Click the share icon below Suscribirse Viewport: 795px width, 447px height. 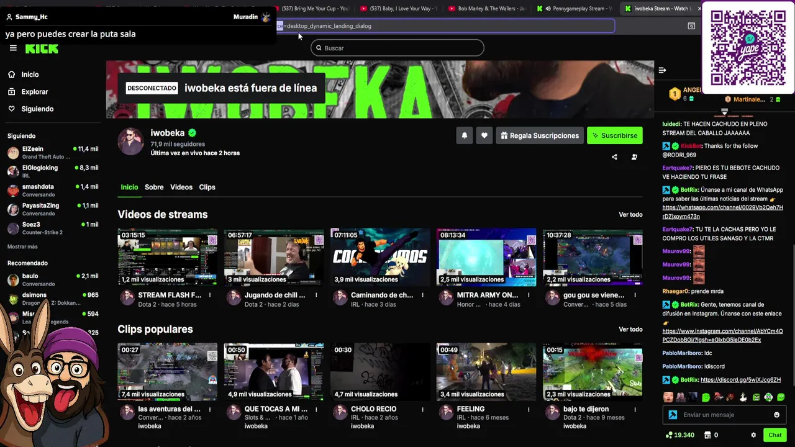pyautogui.click(x=614, y=157)
